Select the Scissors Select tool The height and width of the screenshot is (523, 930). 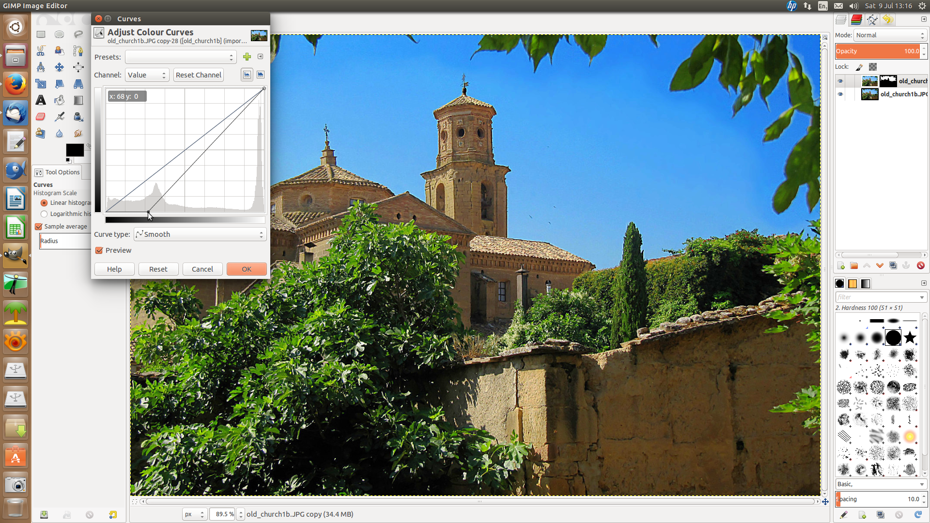click(41, 50)
